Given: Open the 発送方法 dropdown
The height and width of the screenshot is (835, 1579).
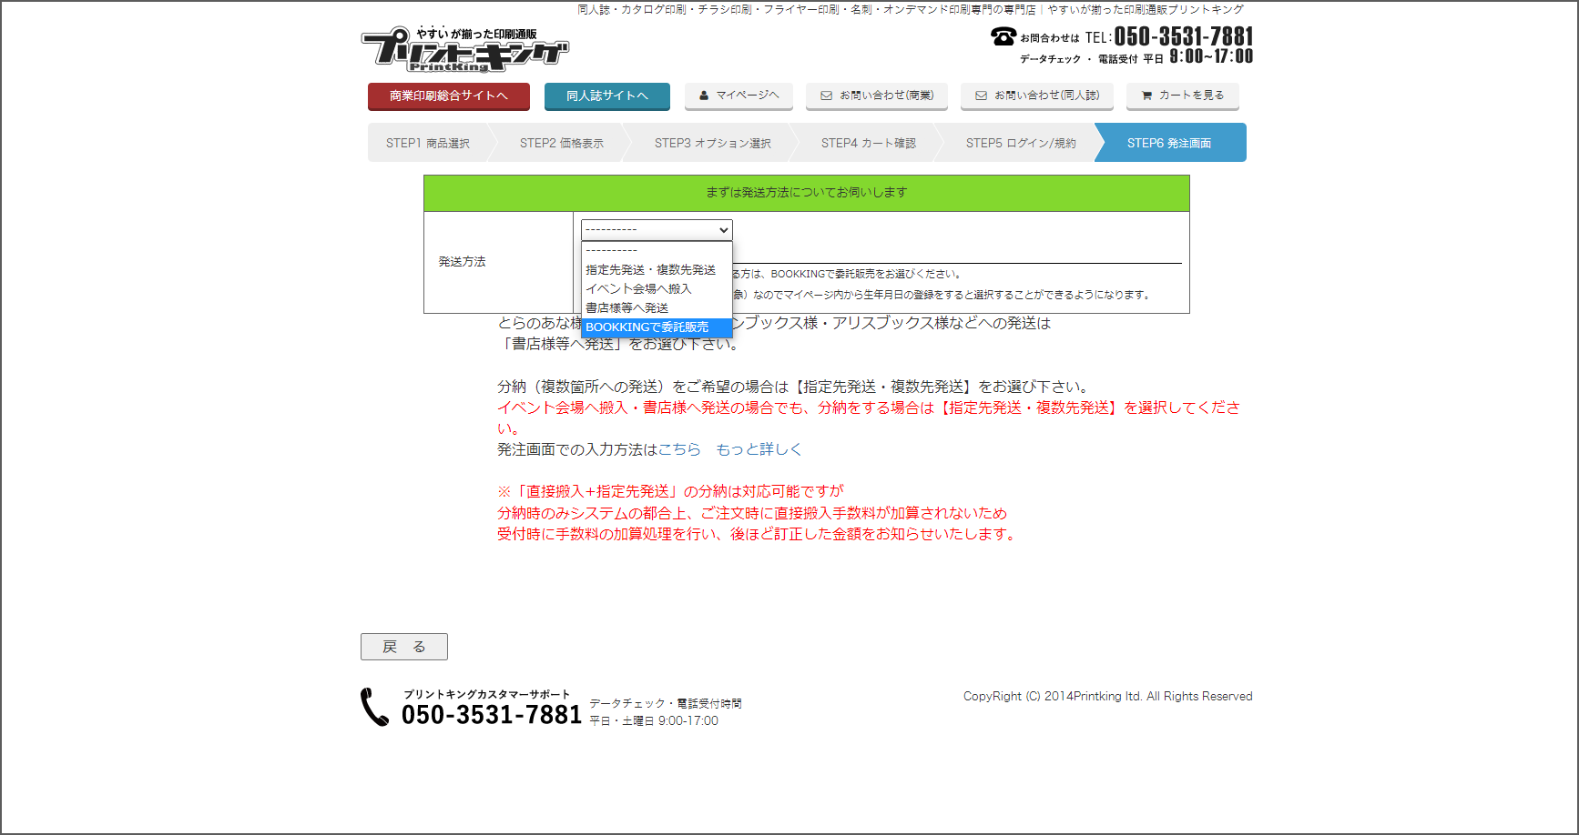Looking at the screenshot, I should [657, 230].
